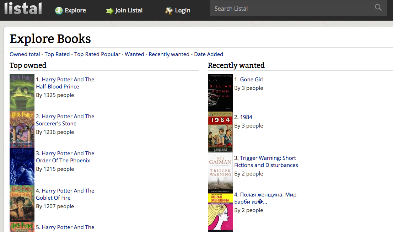Click the Listal logo
Screen dimensions: 393x232
[23, 8]
